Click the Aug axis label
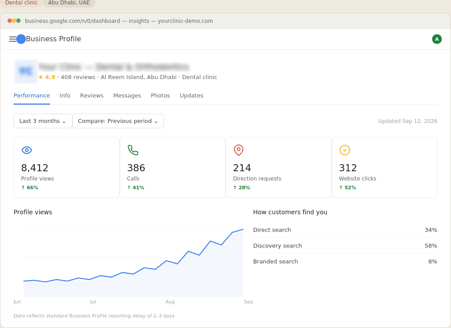This screenshot has height=328, width=451. pyautogui.click(x=170, y=302)
